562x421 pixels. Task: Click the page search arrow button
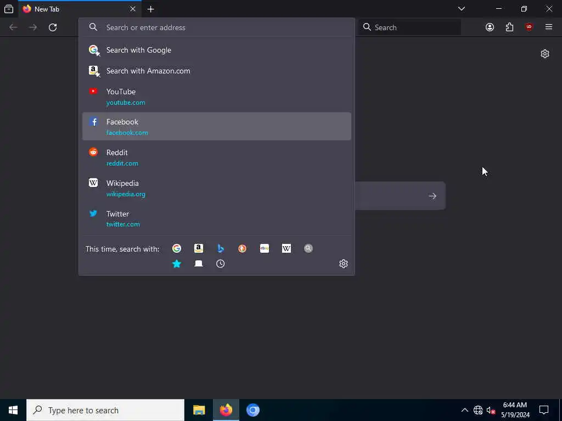point(432,196)
